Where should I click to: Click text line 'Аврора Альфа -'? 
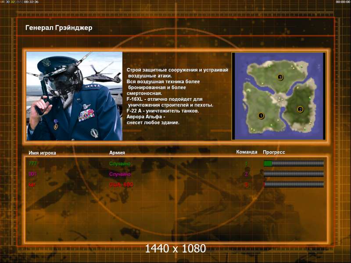tap(146, 117)
